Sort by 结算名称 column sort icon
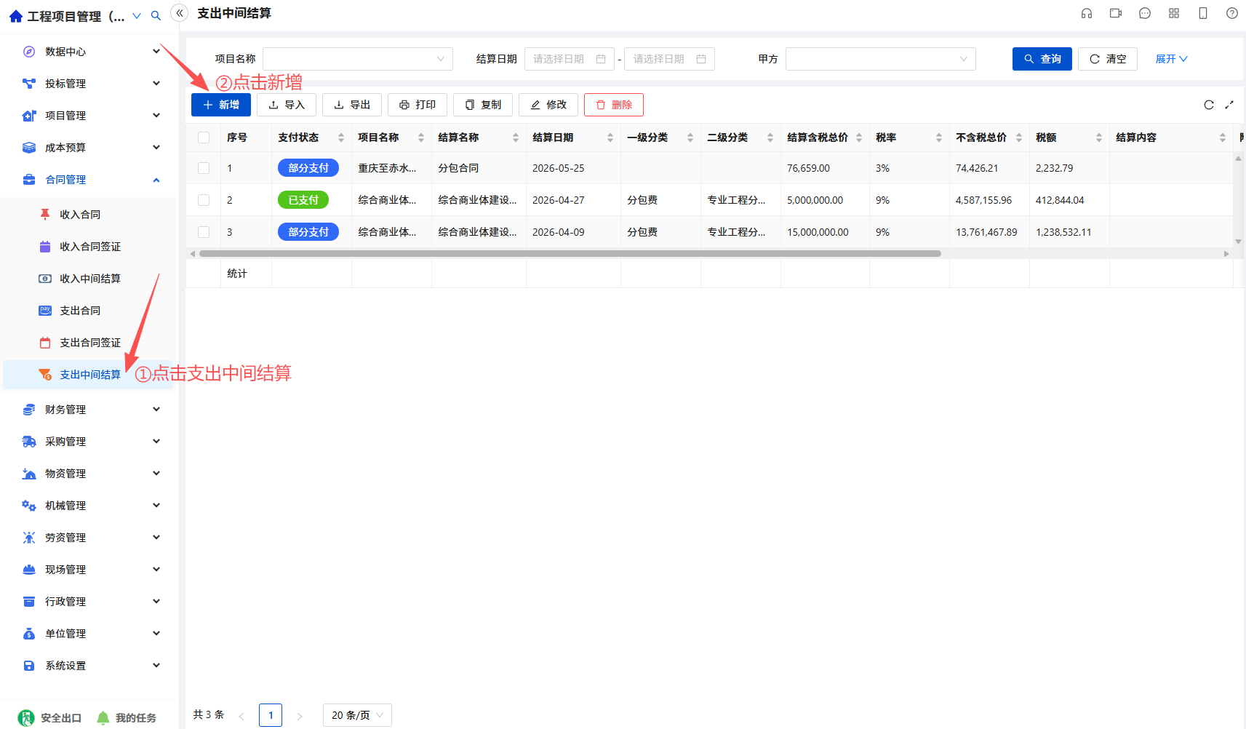The image size is (1246, 729). [516, 138]
